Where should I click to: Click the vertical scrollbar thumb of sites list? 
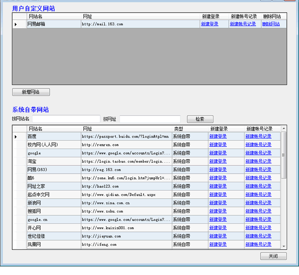pyautogui.click(x=284, y=155)
